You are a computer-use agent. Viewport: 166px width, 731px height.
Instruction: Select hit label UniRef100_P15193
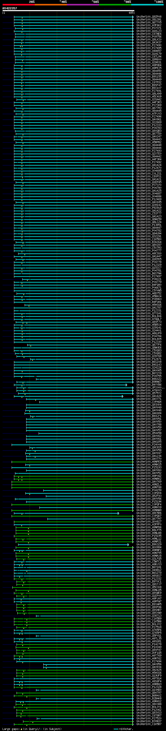tap(149, 467)
